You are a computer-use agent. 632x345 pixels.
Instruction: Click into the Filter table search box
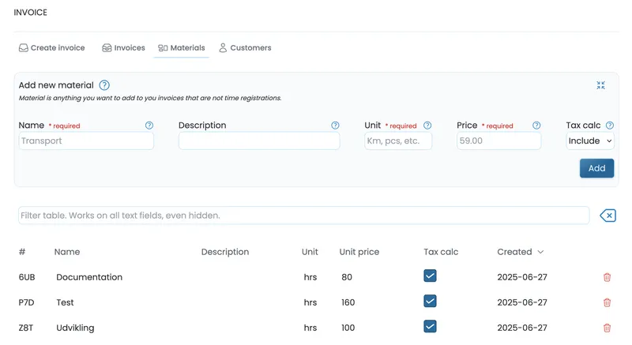(x=304, y=216)
